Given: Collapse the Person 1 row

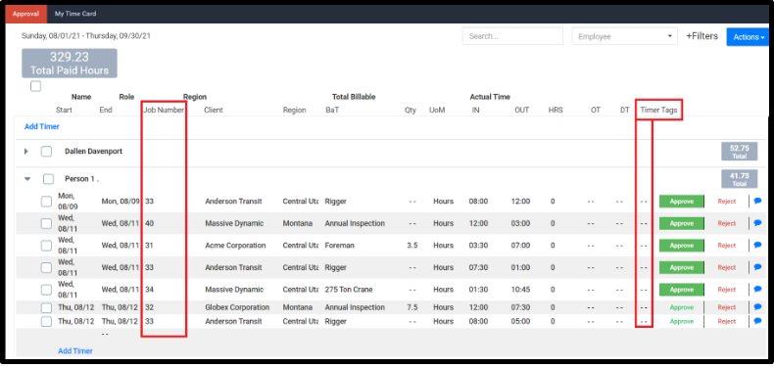Looking at the screenshot, I should (x=27, y=179).
